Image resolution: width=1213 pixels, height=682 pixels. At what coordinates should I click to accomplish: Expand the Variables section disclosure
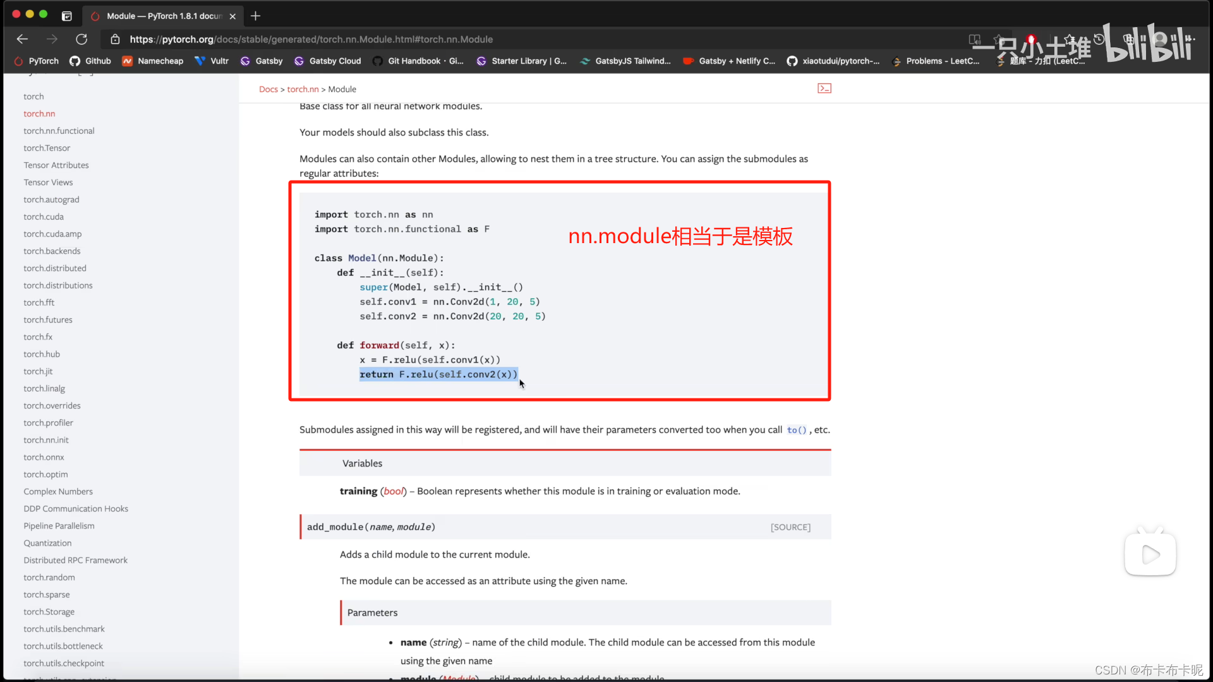click(363, 463)
